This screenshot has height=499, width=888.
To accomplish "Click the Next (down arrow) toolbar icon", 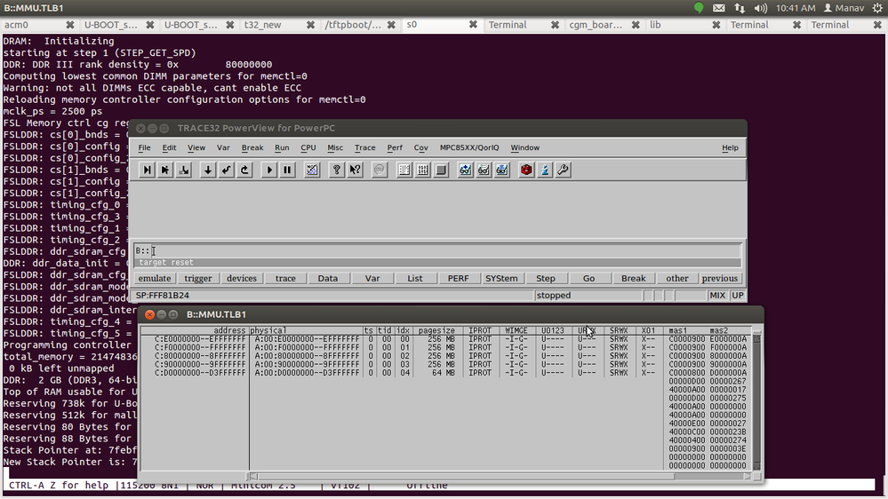I will (x=208, y=170).
